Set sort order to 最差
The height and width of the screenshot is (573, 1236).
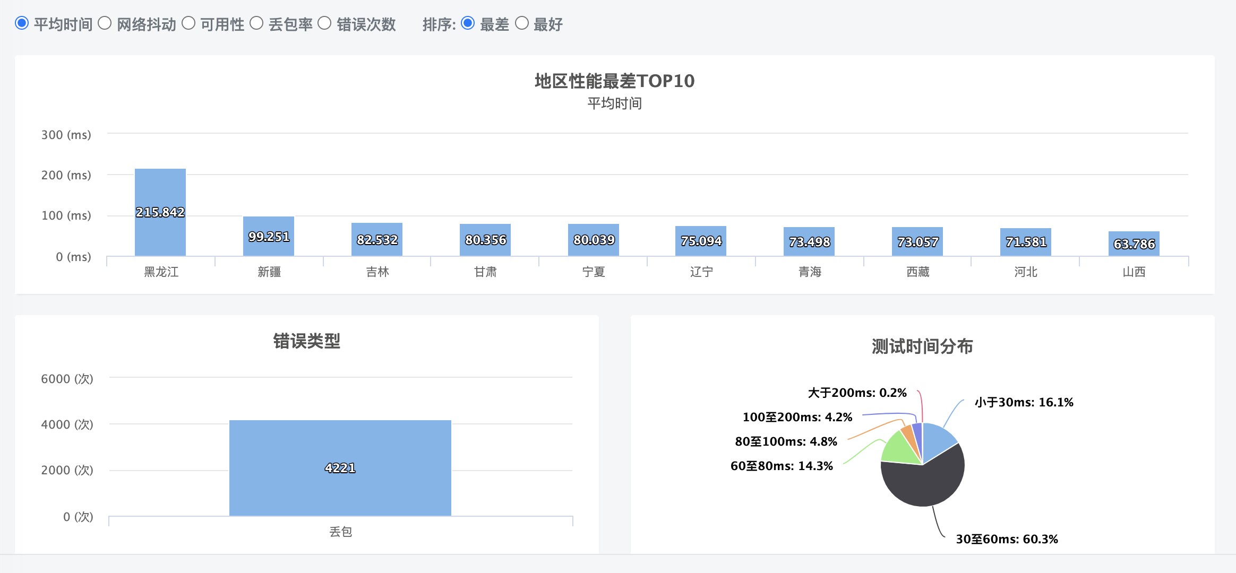tap(468, 23)
